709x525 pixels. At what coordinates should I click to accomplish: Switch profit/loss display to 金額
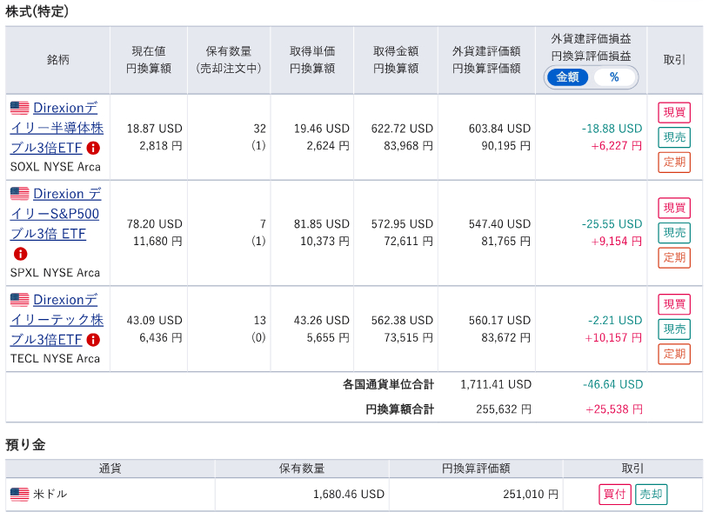click(567, 77)
